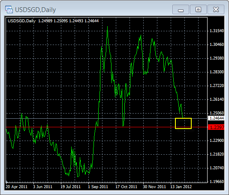Maximize the USDSGD,Daily chart window
The image size is (229, 195).
click(198, 9)
